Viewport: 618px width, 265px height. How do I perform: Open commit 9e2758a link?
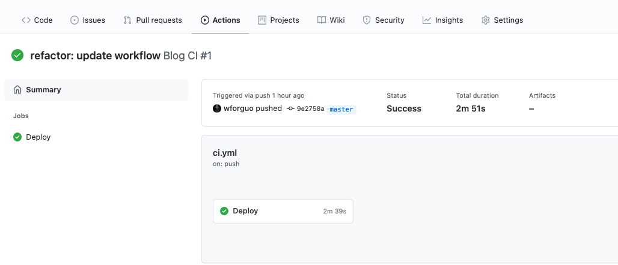pos(310,109)
